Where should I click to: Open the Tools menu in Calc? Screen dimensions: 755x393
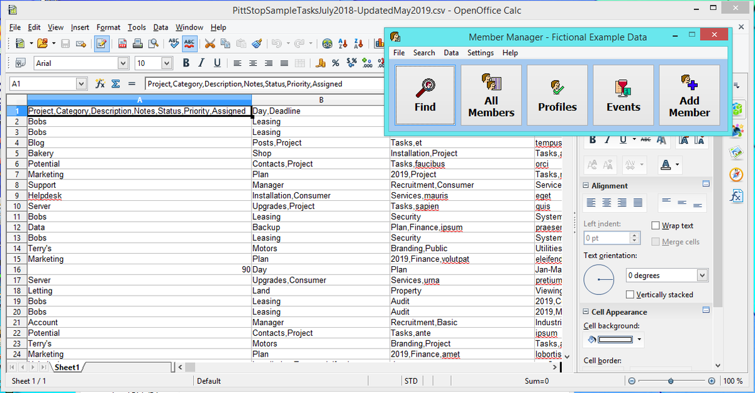137,27
